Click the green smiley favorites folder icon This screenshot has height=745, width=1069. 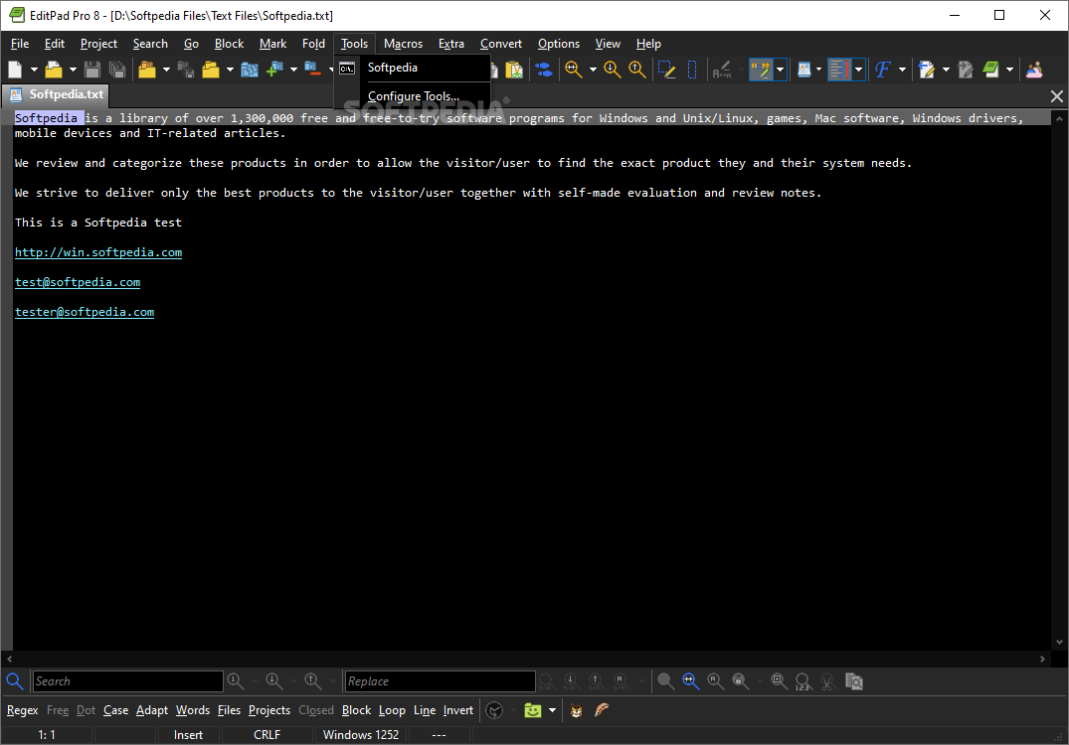[532, 710]
